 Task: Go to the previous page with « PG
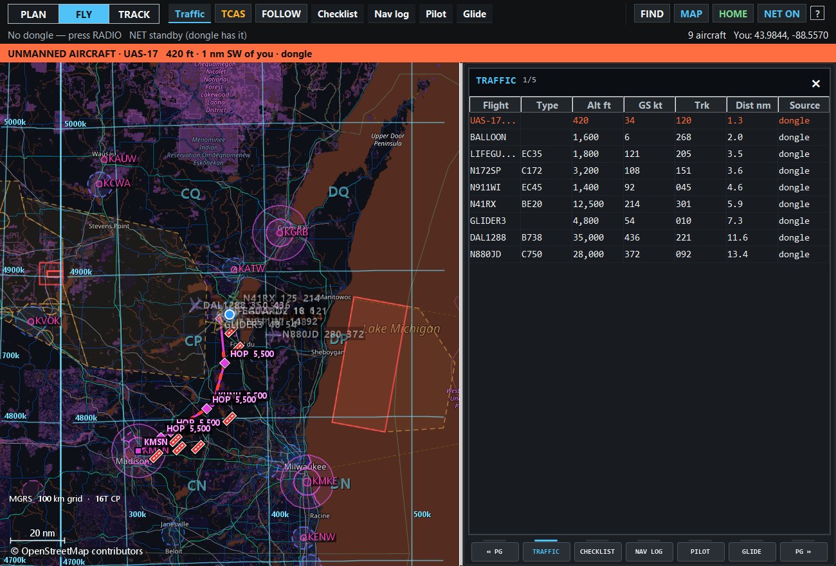click(494, 552)
